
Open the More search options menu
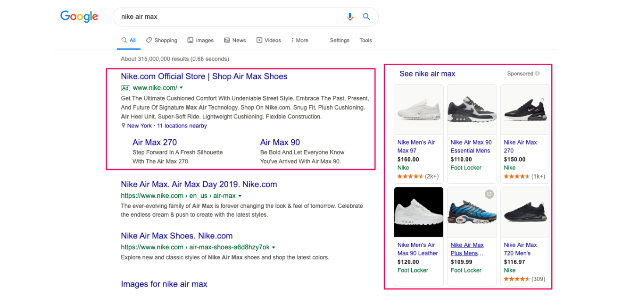coord(299,41)
